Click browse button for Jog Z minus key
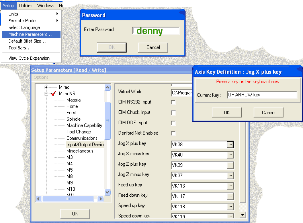303x223 pixels. point(230,175)
